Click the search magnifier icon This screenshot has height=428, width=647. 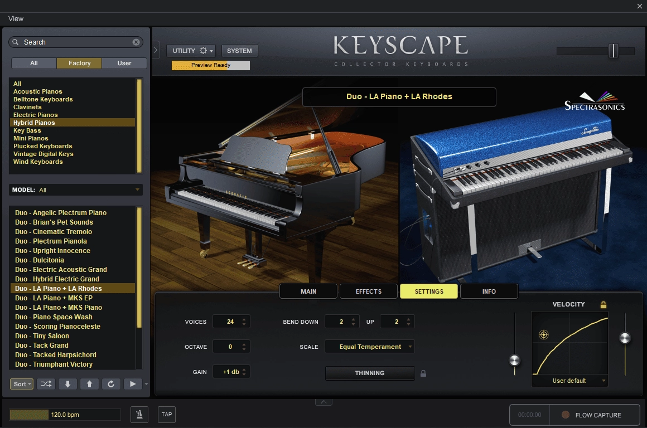pyautogui.click(x=15, y=42)
